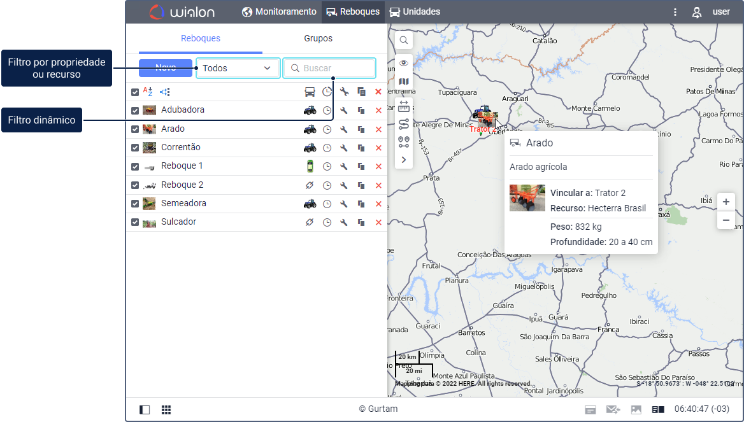
Task: Open the three-dot menu in top bar
Action: (x=675, y=12)
